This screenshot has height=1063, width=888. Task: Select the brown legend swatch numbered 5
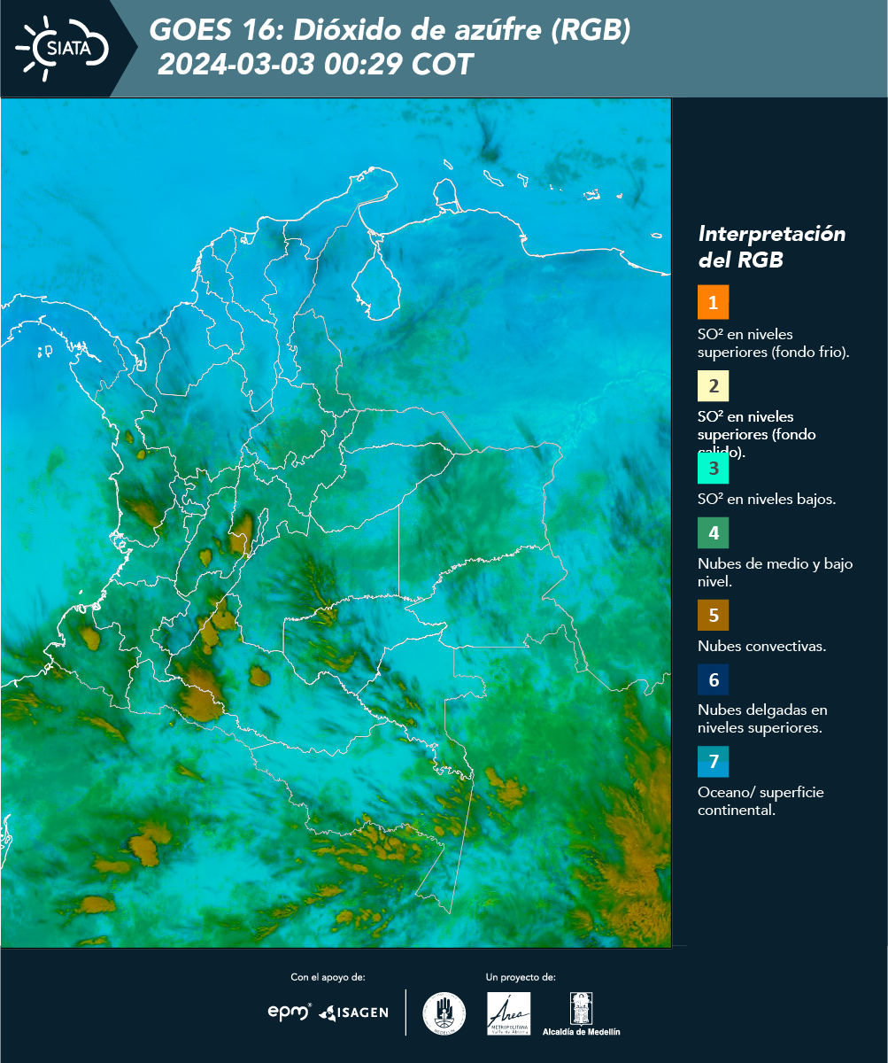coord(713,615)
